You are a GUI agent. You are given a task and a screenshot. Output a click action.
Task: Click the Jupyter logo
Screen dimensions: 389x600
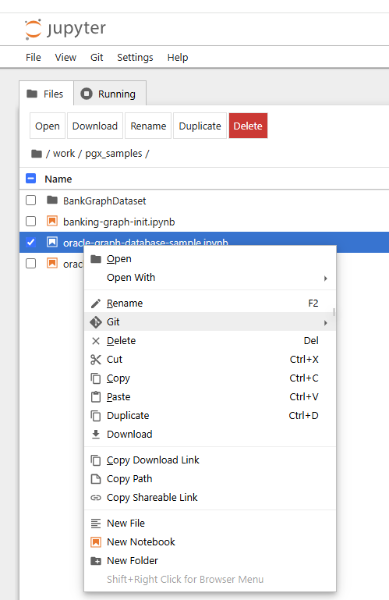tap(65, 29)
